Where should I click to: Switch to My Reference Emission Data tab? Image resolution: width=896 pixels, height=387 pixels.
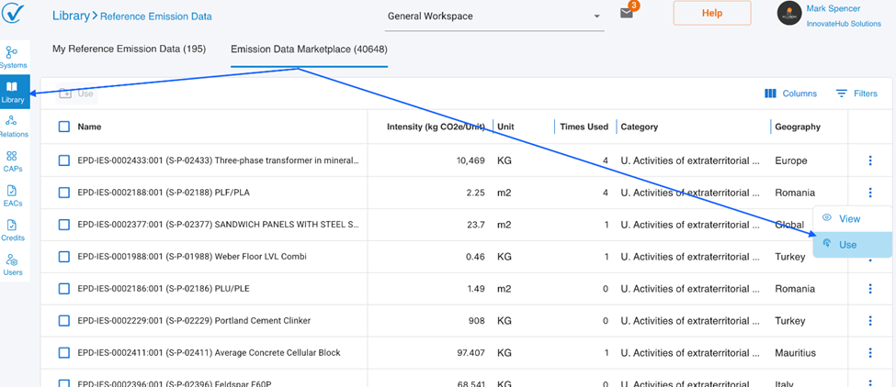129,49
